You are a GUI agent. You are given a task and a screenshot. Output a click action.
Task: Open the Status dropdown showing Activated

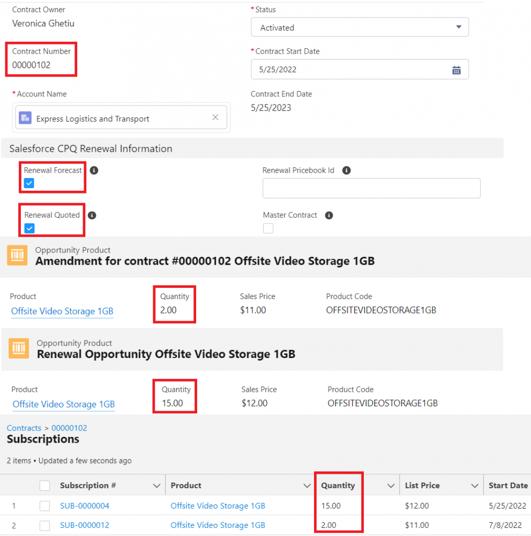coord(360,27)
